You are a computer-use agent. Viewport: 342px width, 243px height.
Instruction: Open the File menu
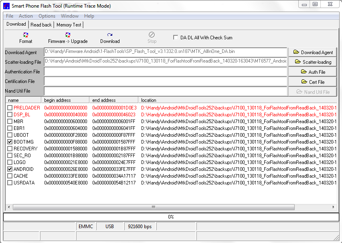10,16
